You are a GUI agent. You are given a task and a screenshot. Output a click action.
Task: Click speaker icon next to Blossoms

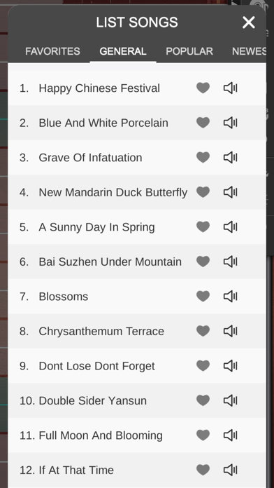[x=230, y=297]
